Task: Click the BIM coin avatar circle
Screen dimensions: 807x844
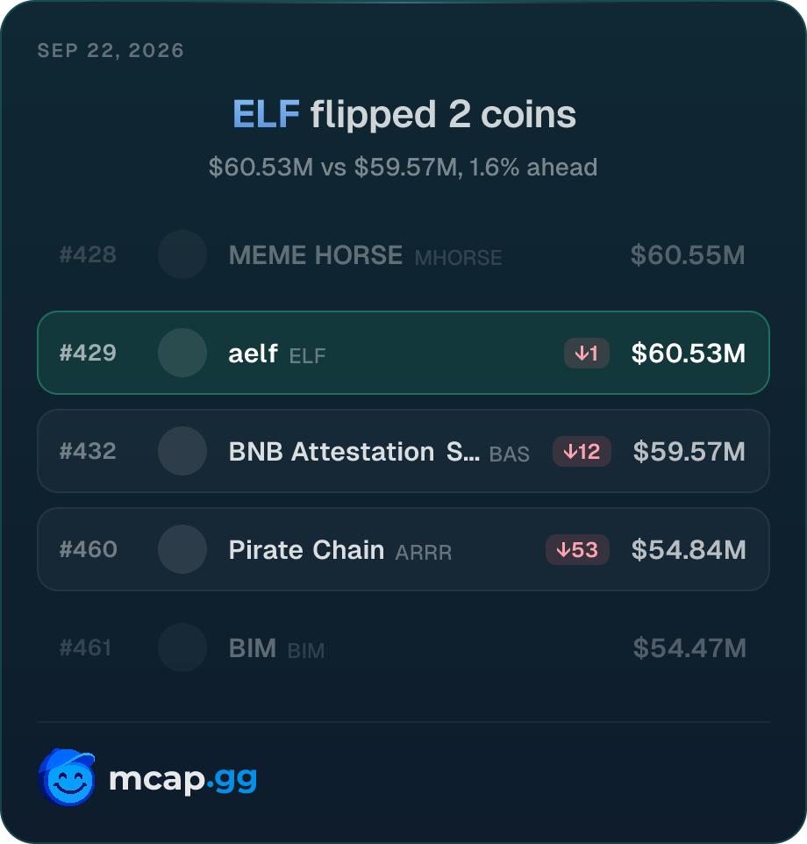Action: [x=182, y=647]
